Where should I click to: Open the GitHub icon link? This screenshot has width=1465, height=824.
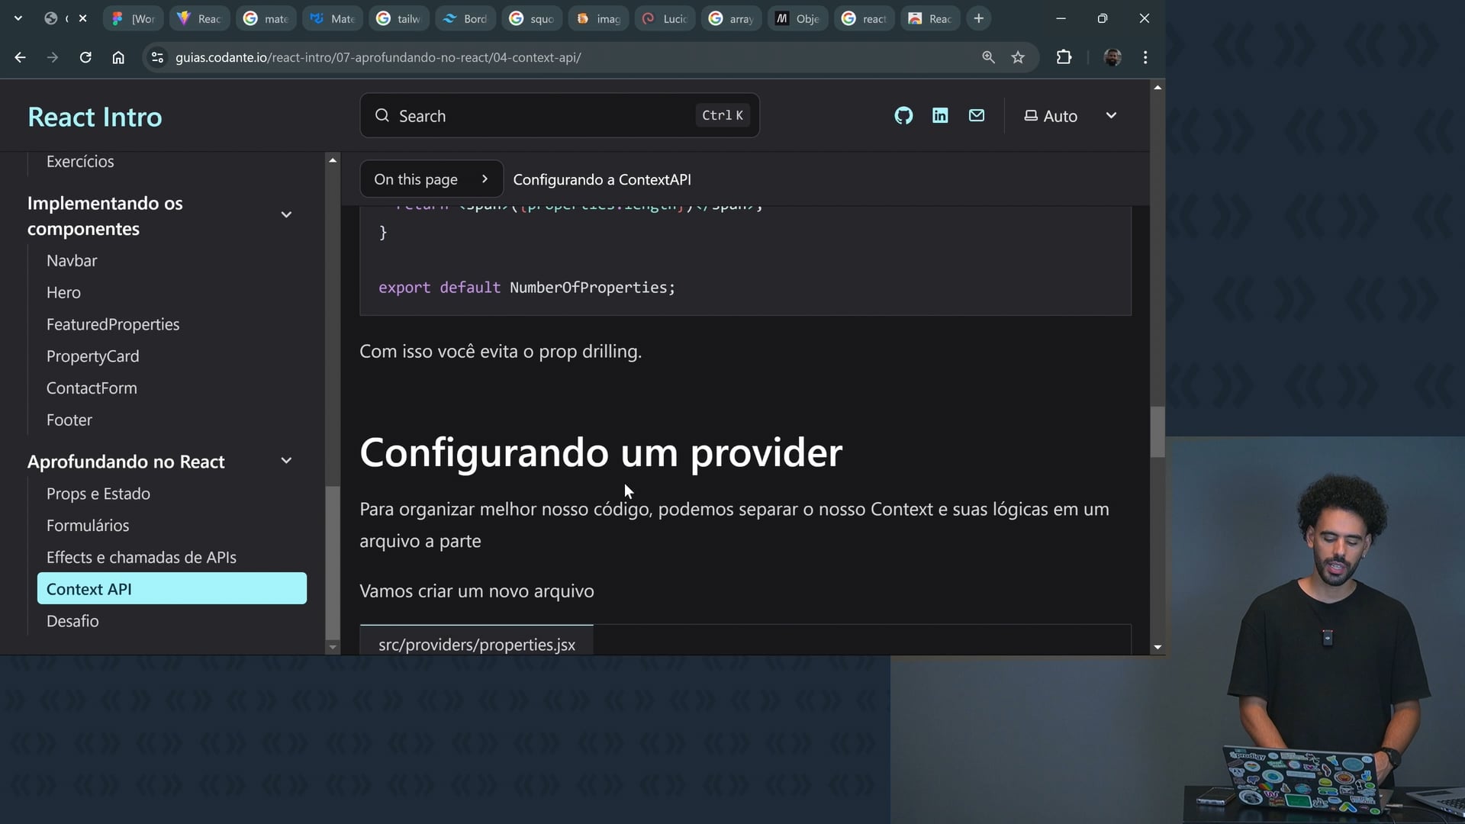pos(903,116)
